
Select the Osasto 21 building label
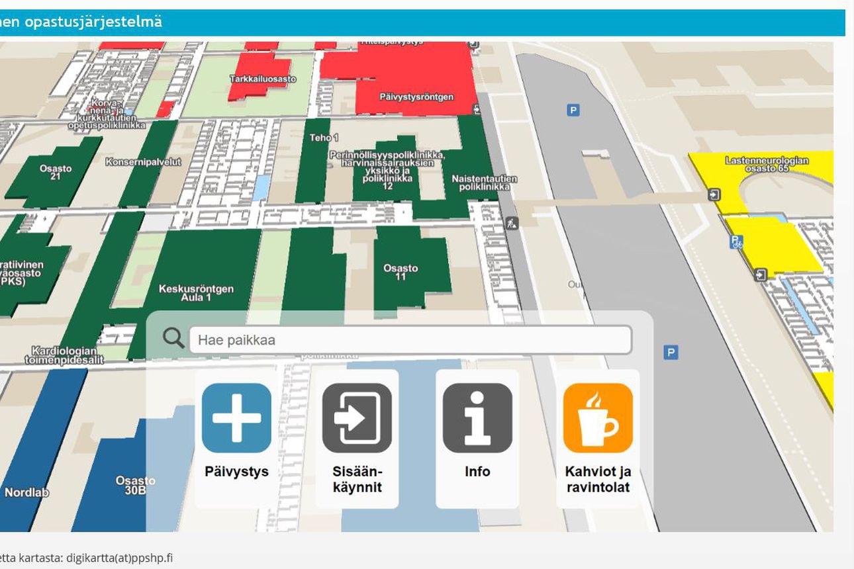click(55, 173)
